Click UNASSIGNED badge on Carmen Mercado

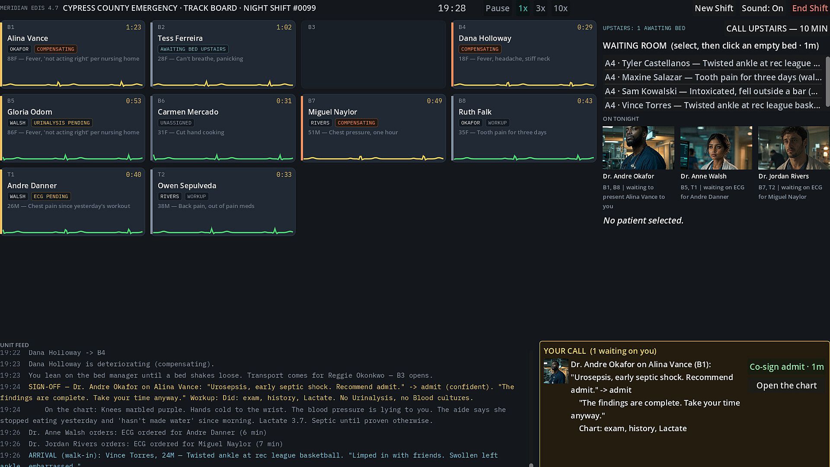176,123
